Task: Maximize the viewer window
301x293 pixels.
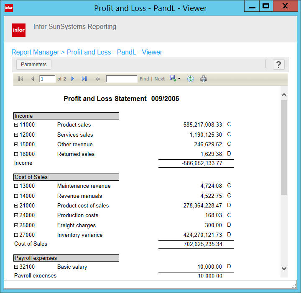Action: pos(266,6)
